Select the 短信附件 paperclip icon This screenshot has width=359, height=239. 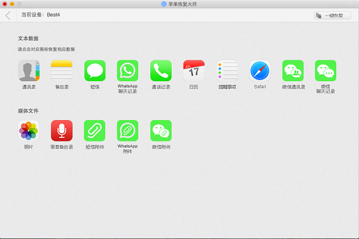tap(95, 131)
